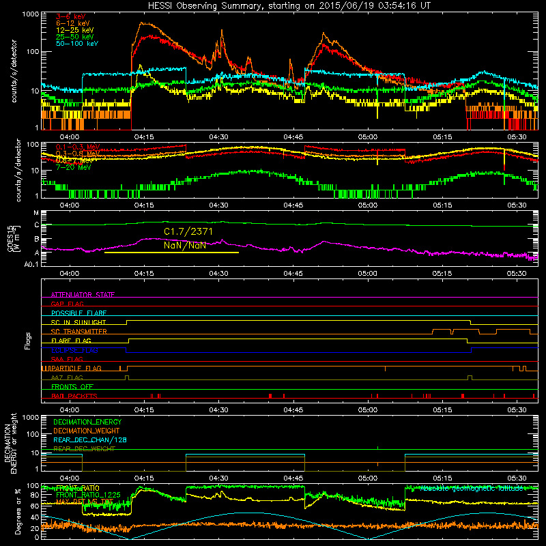Screen dimensions: 546x546
Task: Select the PARTICLE_FLAG label
Action: pos(76,368)
